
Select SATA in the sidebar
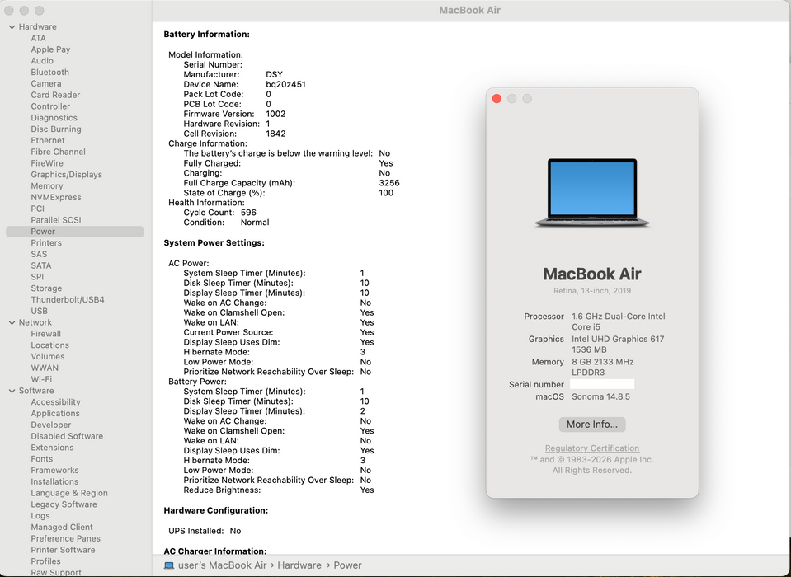[x=41, y=265]
